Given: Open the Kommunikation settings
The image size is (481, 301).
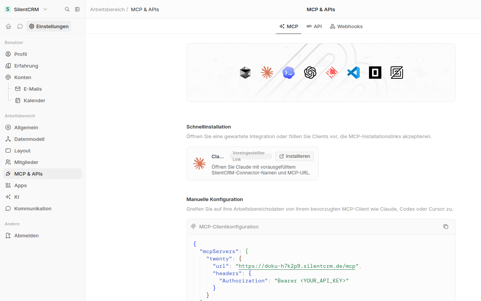Looking at the screenshot, I should point(42,208).
